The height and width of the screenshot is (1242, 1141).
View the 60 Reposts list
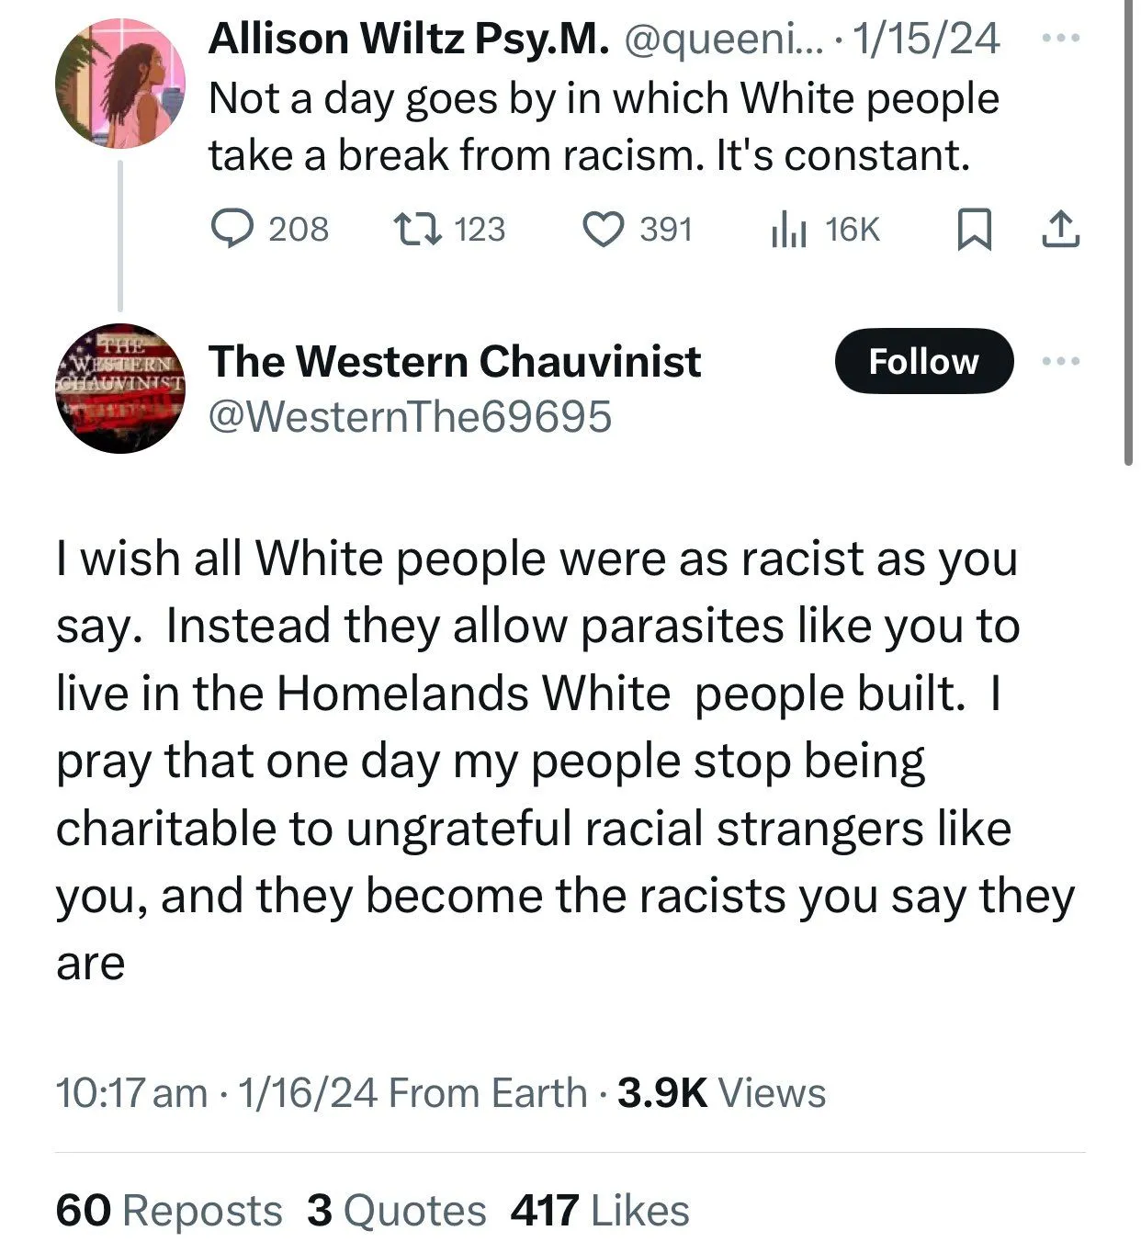169,1210
